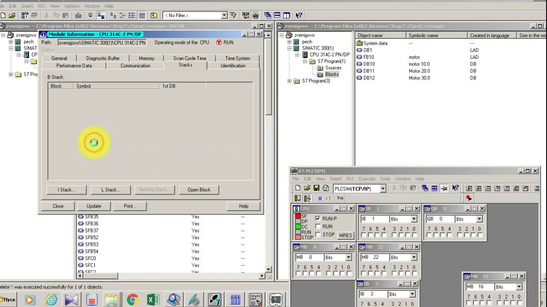The image size is (547, 307).
Task: Open the Bits format dropdown in MB 16
Action: point(519,287)
